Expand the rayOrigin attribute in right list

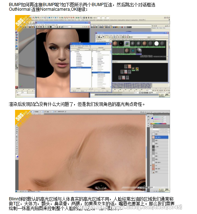tap(92, 64)
